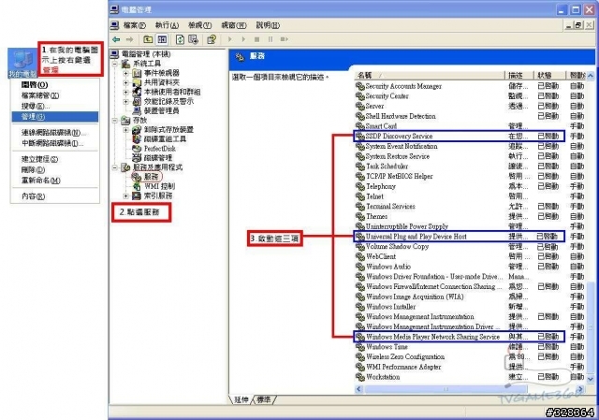Click the services list scroll-up arrow

(x=591, y=76)
